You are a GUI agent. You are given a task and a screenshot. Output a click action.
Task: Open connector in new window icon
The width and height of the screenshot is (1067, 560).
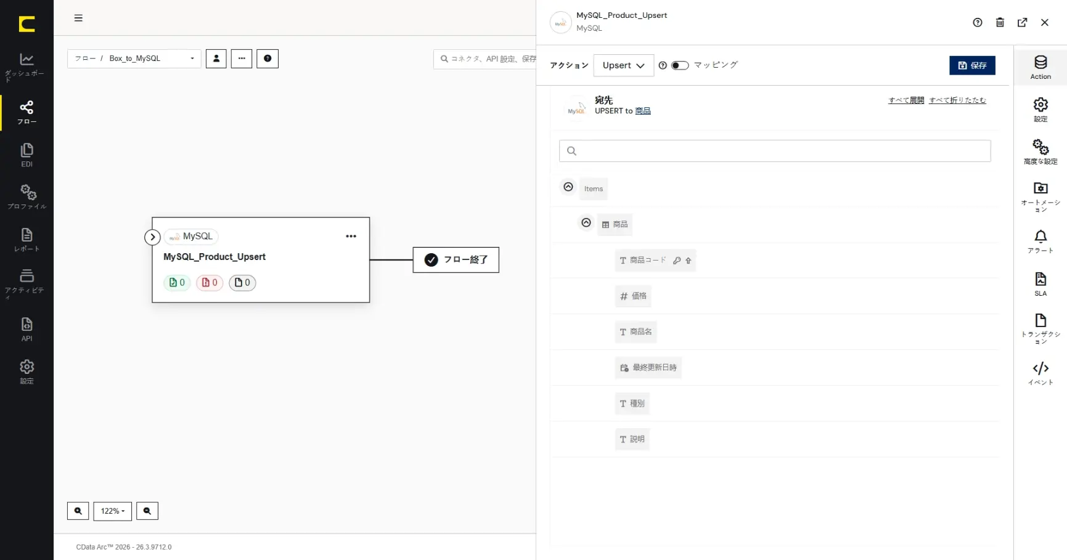[1023, 23]
